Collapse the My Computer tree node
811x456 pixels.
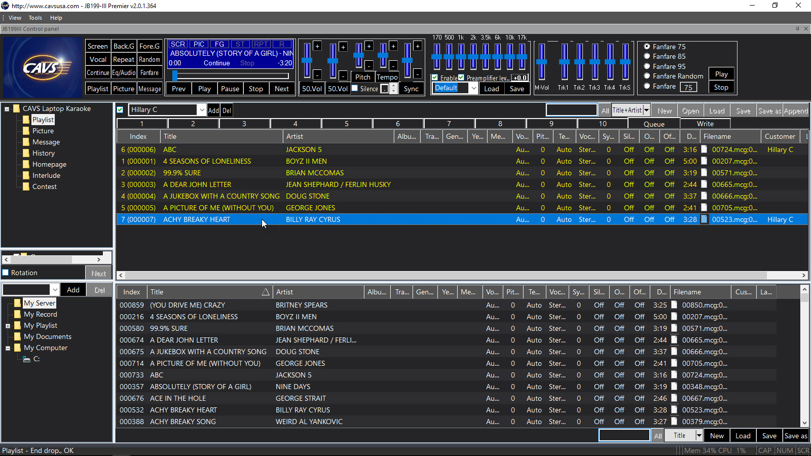[8, 348]
